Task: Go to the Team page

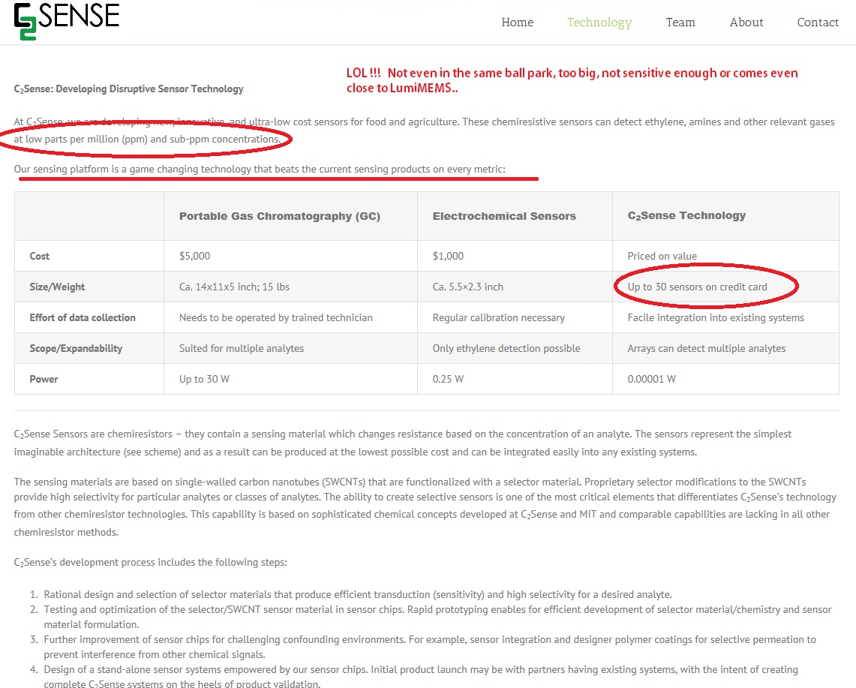Action: tap(680, 23)
